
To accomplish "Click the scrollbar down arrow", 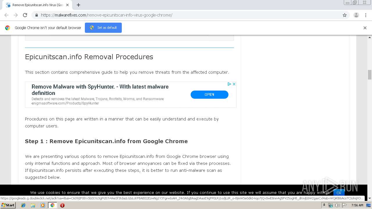I will 370,199.
